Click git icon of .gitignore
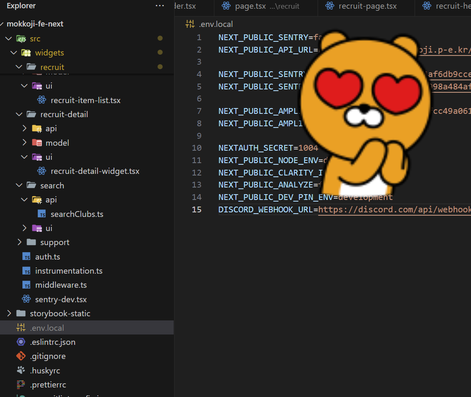This screenshot has height=397, width=471. pos(21,356)
